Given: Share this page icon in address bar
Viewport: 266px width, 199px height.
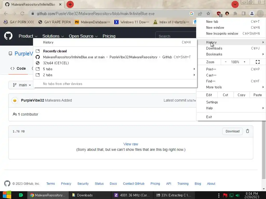Looking at the screenshot, I should coord(200,13).
